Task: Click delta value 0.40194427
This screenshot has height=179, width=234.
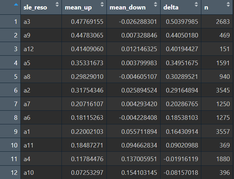Action: click(182, 49)
